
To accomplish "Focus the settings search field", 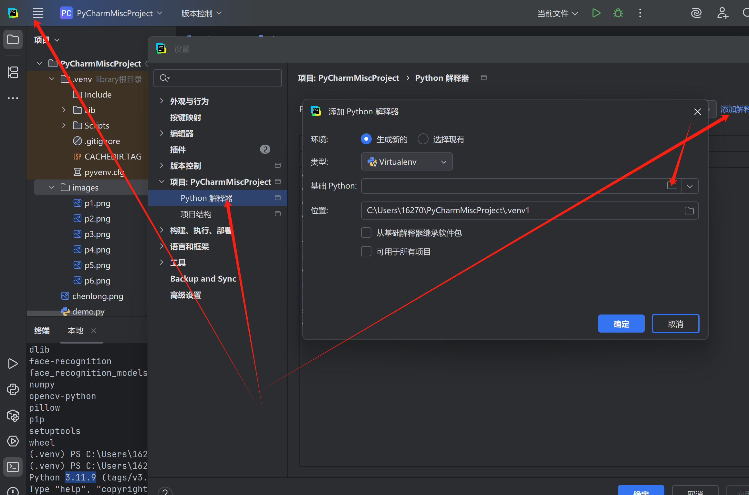I will 217,78.
